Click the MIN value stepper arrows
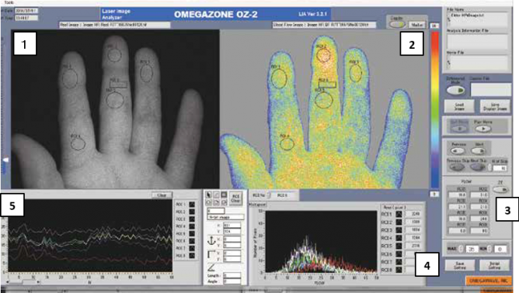 [x=489, y=249]
